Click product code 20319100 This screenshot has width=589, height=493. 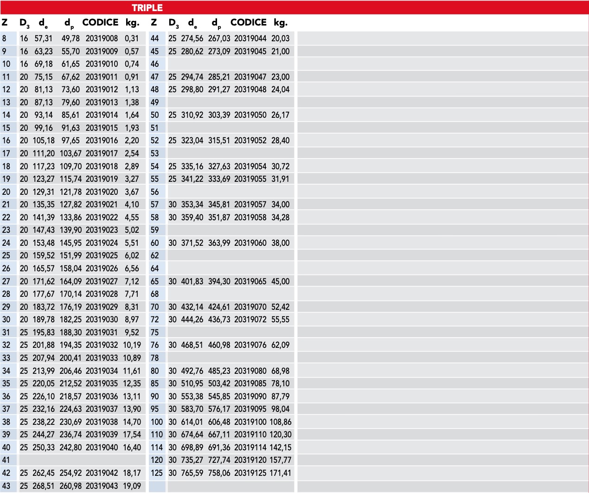(x=250, y=422)
